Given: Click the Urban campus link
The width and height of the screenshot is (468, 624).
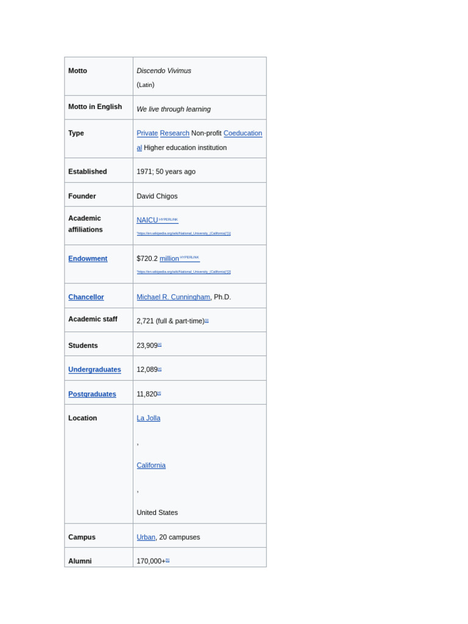Looking at the screenshot, I should 146,537.
